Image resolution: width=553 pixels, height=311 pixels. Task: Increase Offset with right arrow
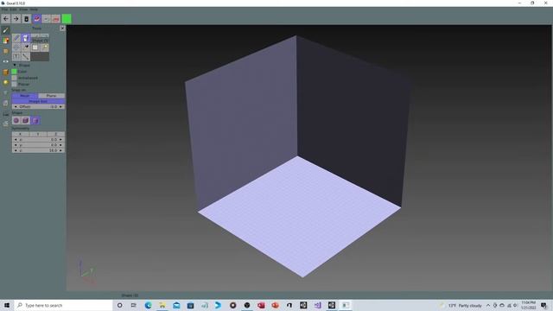click(x=60, y=106)
